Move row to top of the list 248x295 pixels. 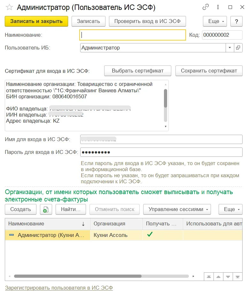(209, 277)
